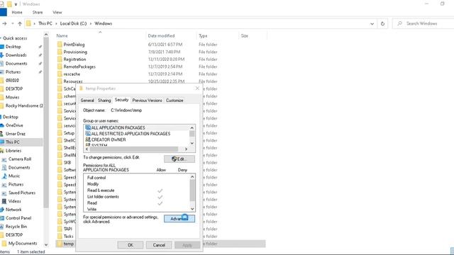Click the Advanced button
Screen dimensions: 454x255
pos(179,219)
